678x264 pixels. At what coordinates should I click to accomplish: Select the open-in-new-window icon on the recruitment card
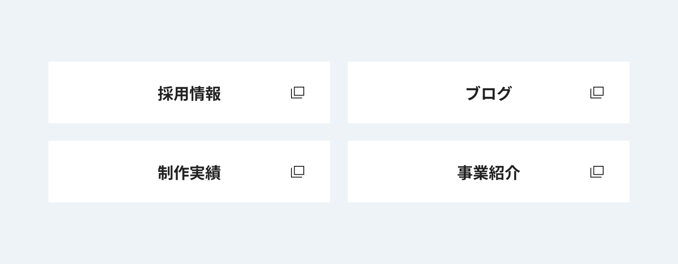pos(298,92)
